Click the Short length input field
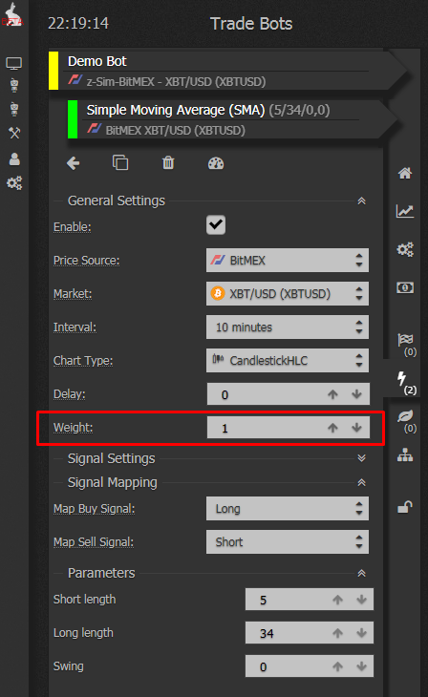 point(310,600)
